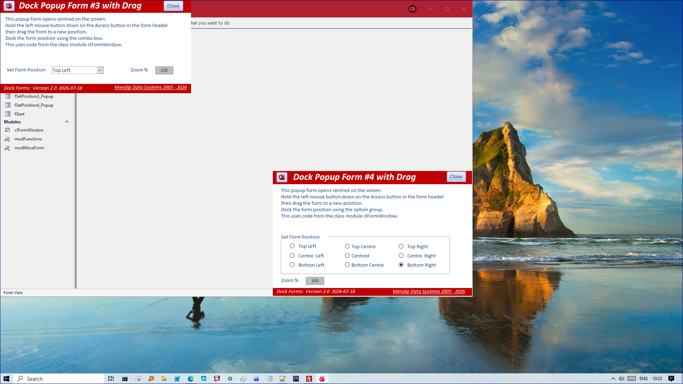Open the Set Form Position combo box arrow

(x=100, y=70)
